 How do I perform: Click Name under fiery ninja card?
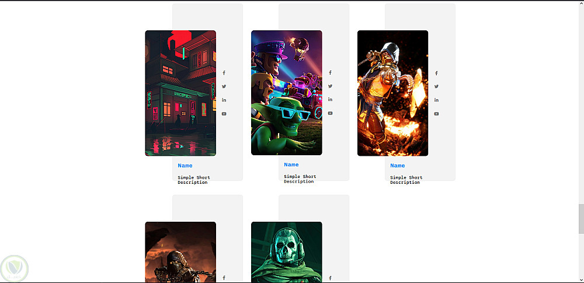pos(397,166)
